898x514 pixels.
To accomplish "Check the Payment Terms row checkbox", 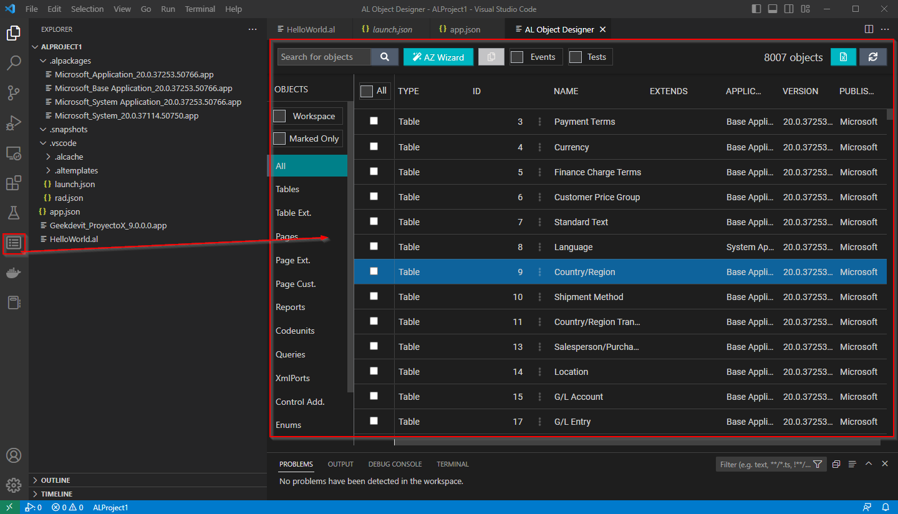I will pyautogui.click(x=374, y=121).
